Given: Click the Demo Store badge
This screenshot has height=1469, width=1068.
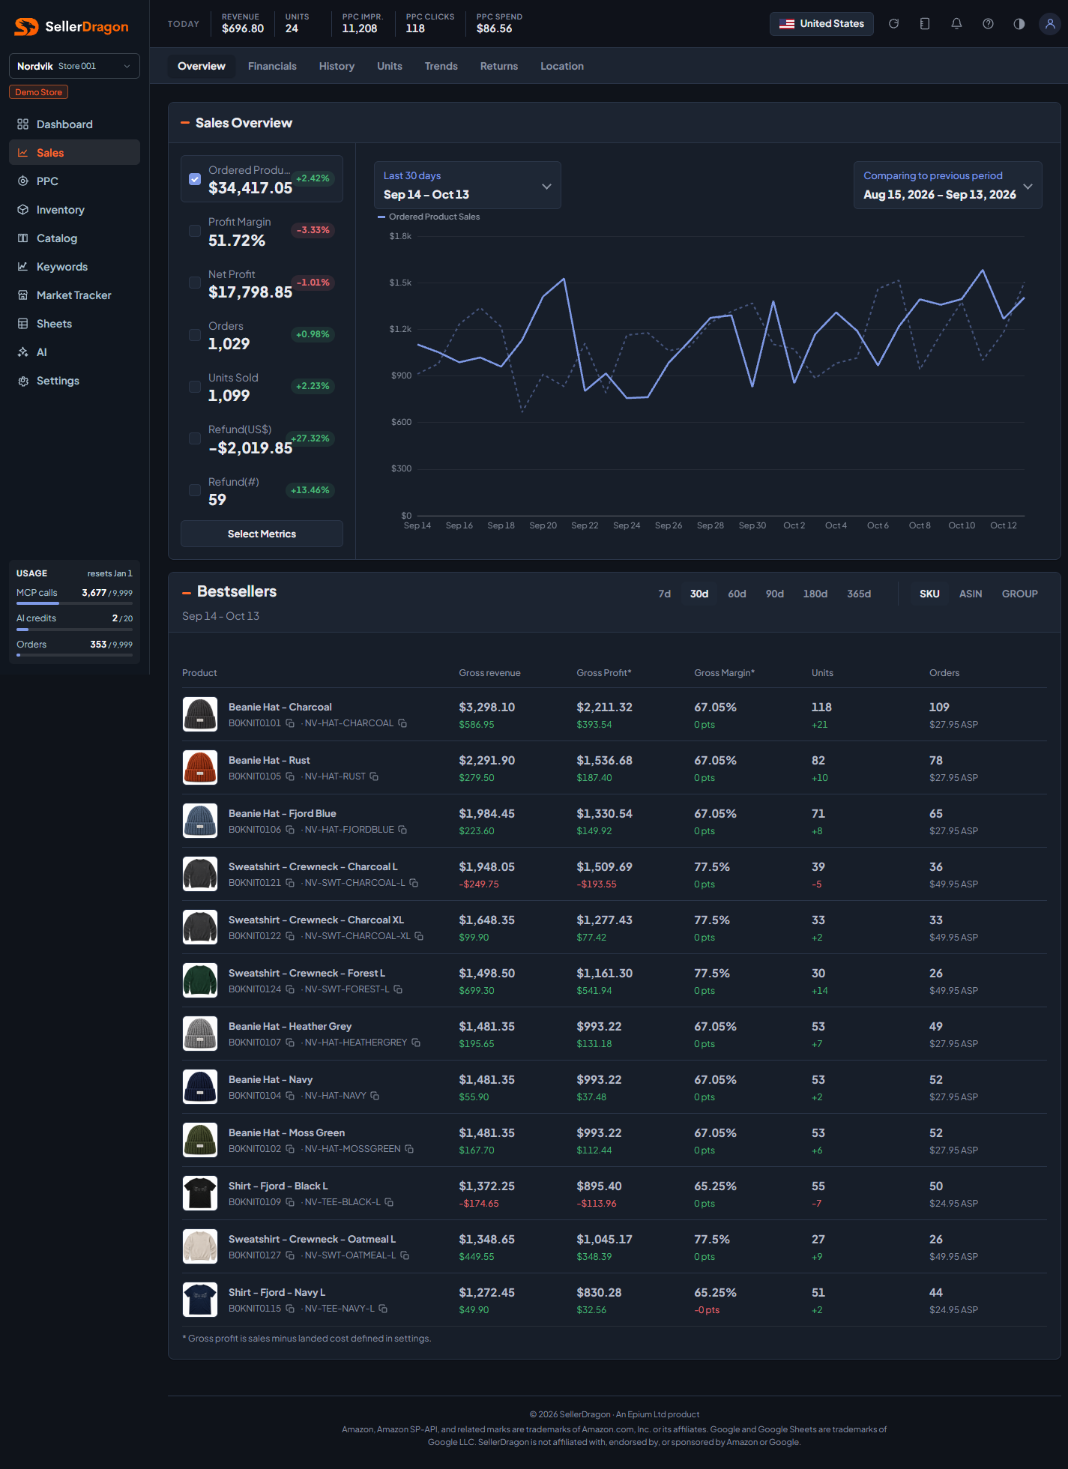Looking at the screenshot, I should point(39,92).
